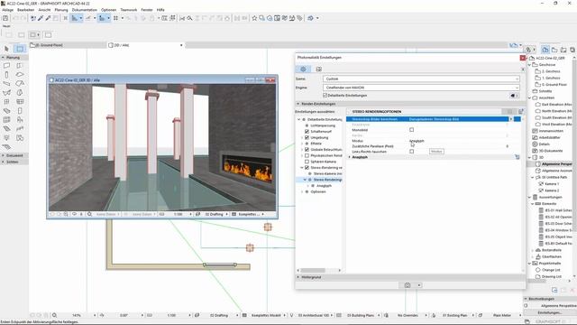Open the dropdown arrow next to render camera button
The width and height of the screenshot is (577, 325).
418,285
